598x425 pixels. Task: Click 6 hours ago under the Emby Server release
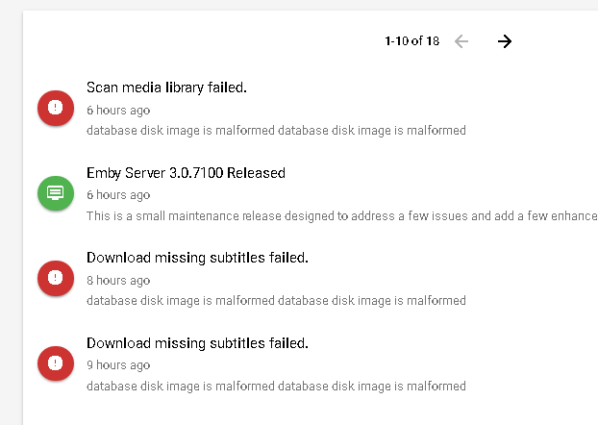coord(118,195)
